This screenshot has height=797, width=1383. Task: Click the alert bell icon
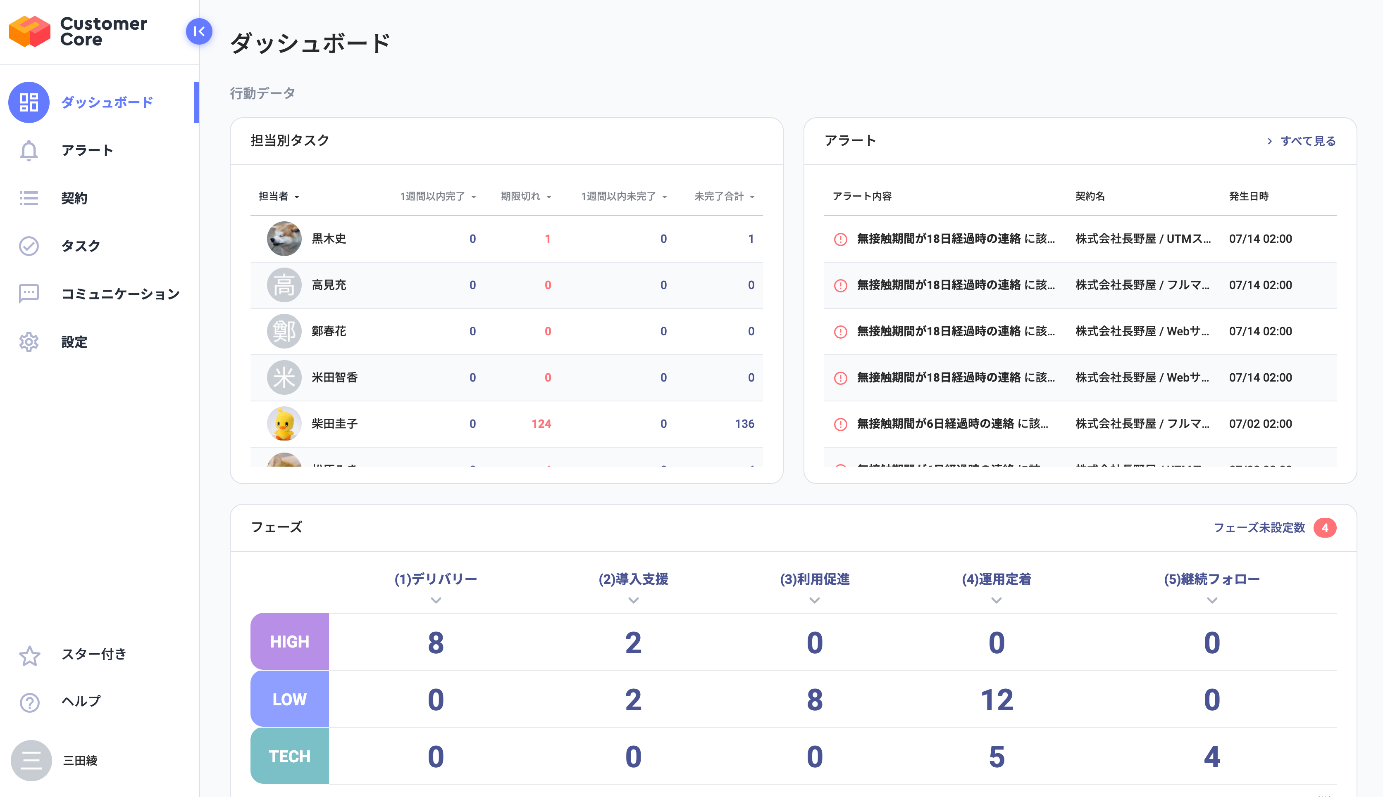(29, 151)
